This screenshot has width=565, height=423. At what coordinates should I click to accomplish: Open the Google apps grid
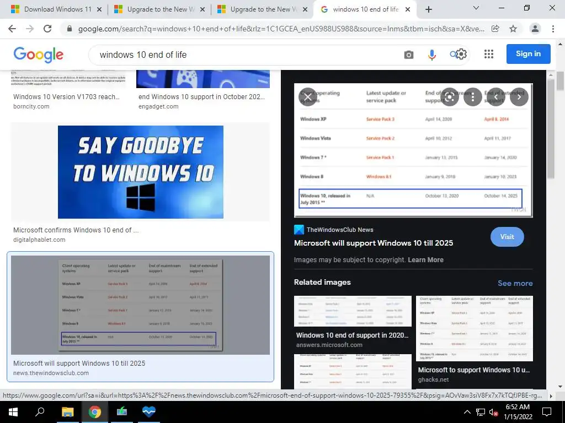(x=489, y=54)
